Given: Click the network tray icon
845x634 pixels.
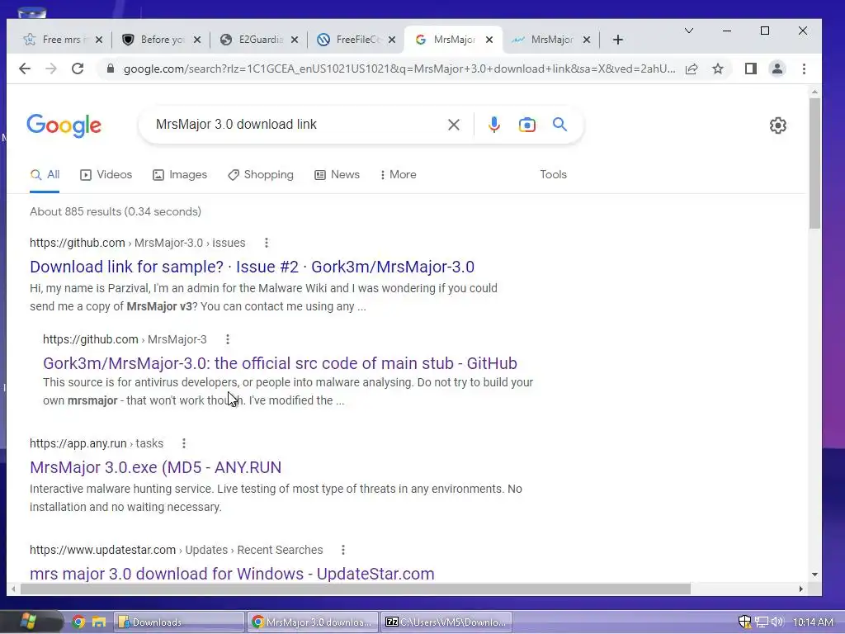Looking at the screenshot, I should coord(761,622).
